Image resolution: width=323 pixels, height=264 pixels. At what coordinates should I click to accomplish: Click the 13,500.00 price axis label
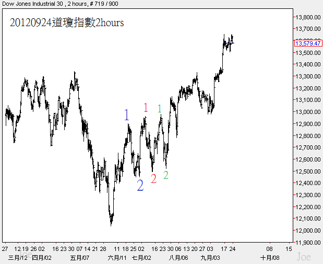point(308,53)
